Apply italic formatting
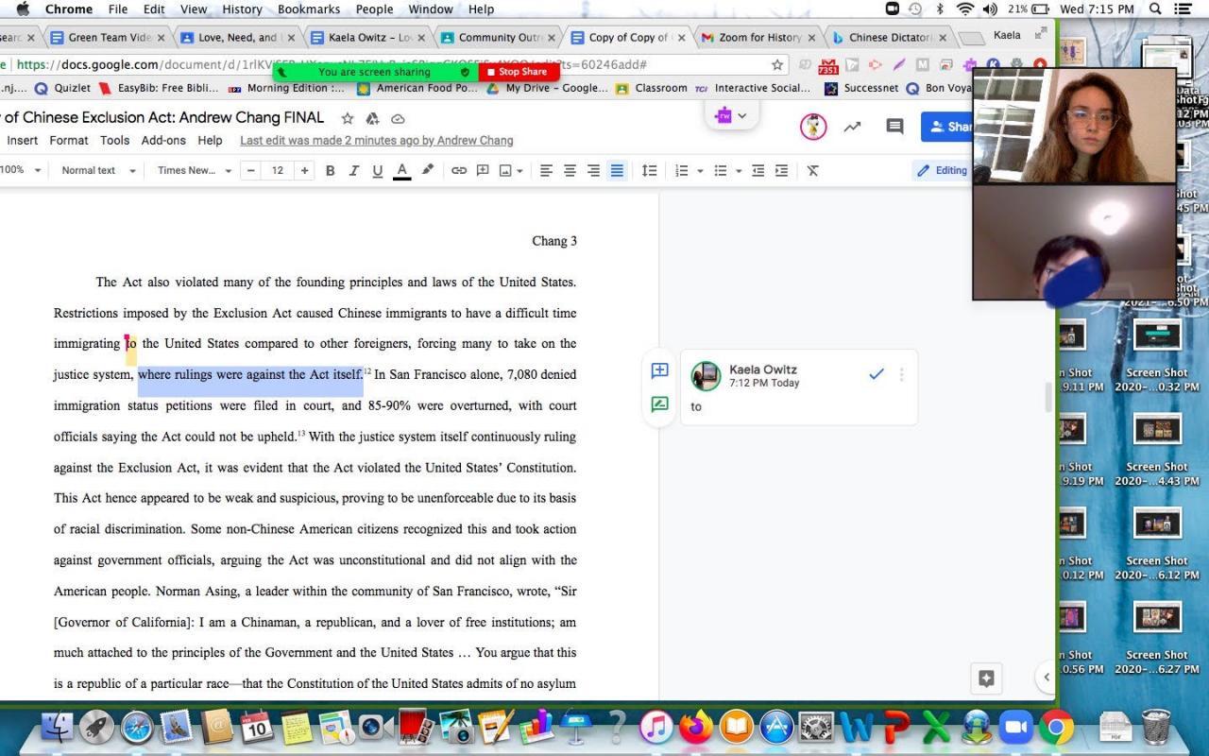 [353, 170]
